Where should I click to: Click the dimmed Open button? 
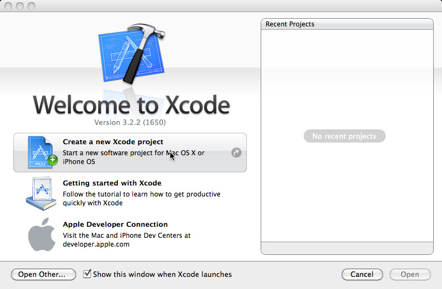(x=410, y=274)
